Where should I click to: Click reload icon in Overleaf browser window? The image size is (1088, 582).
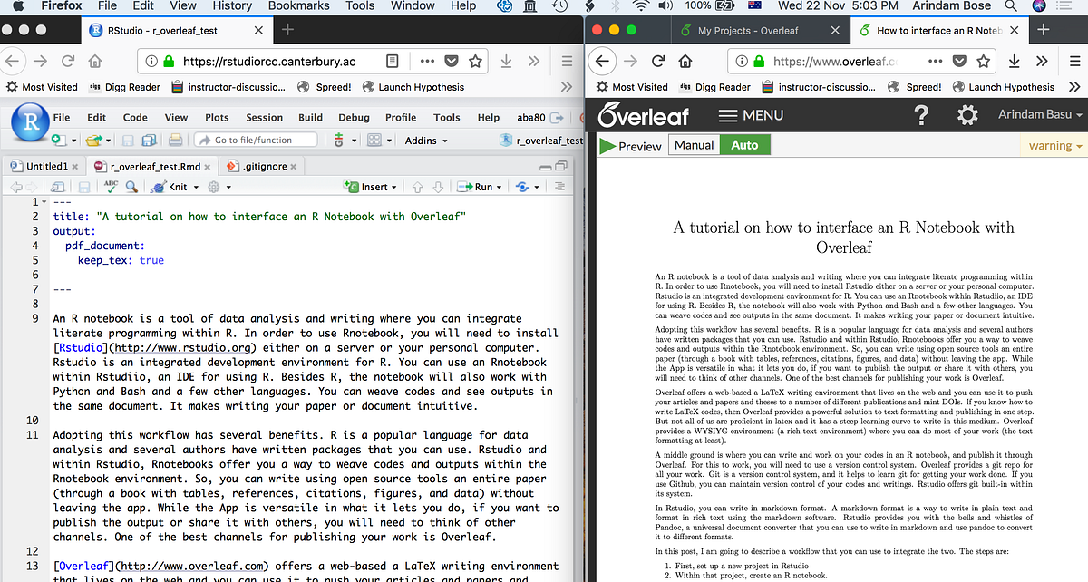click(658, 62)
